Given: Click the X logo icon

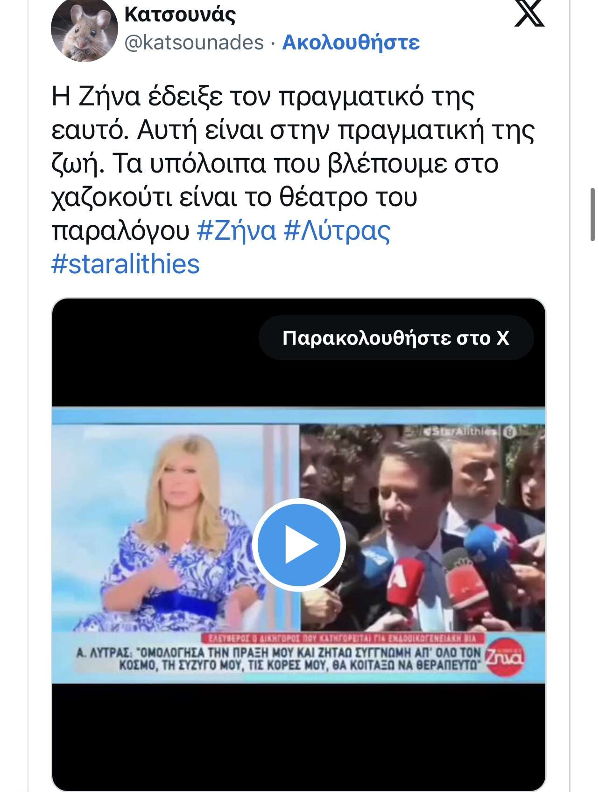Looking at the screenshot, I should 529,14.
